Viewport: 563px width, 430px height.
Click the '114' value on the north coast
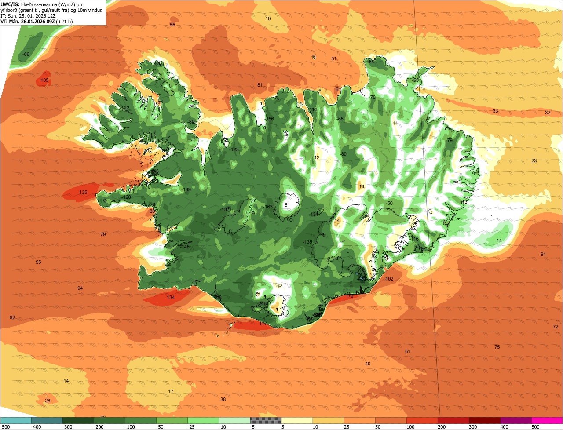pos(313,110)
